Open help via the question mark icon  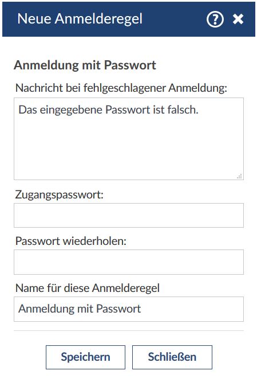[215, 20]
